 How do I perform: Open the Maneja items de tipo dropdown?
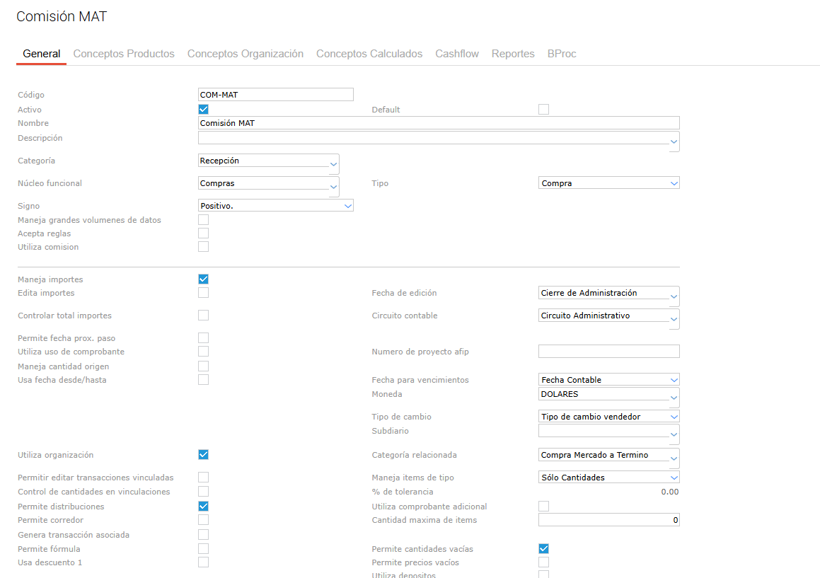[674, 478]
